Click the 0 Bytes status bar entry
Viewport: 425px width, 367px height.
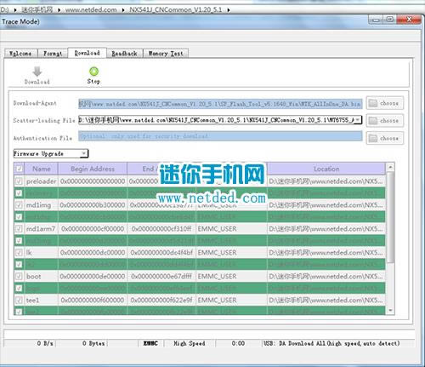[x=93, y=343]
